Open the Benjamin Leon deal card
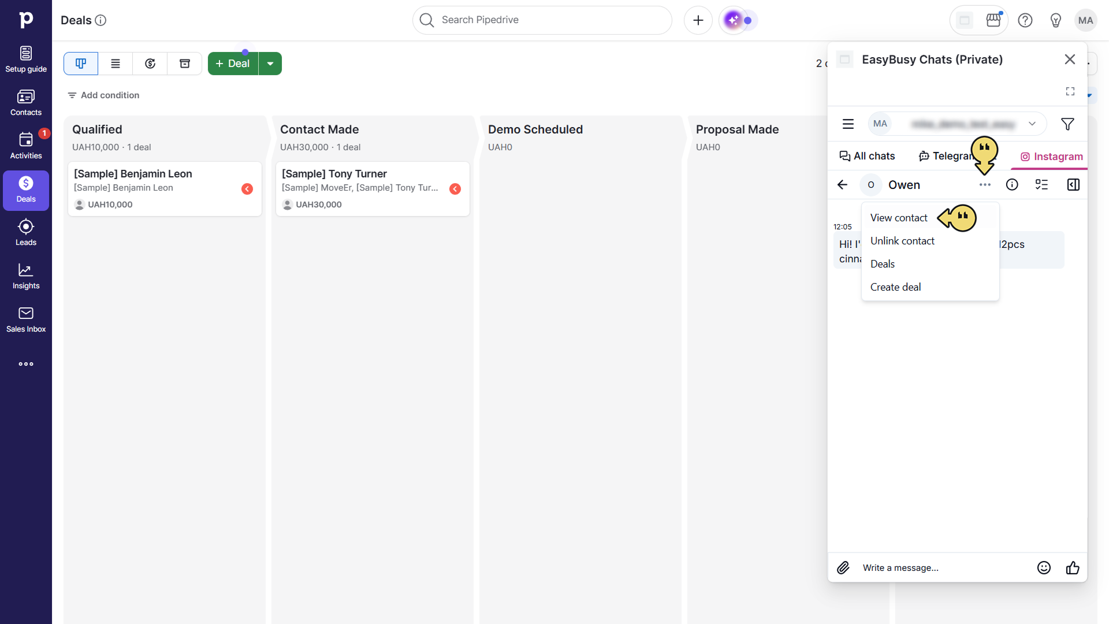Viewport: 1109px width, 624px height. [x=165, y=189]
